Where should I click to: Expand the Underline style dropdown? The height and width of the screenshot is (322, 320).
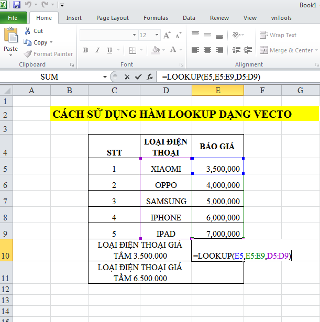(x=118, y=50)
